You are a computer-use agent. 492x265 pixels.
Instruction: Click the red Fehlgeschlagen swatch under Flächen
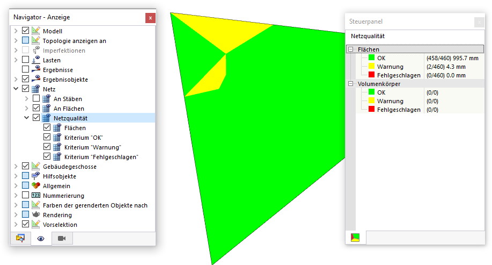[x=371, y=75]
